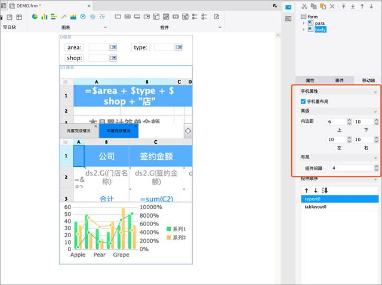The width and height of the screenshot is (382, 285).
Task: Add the checkbox group widget
Action: 204,17
